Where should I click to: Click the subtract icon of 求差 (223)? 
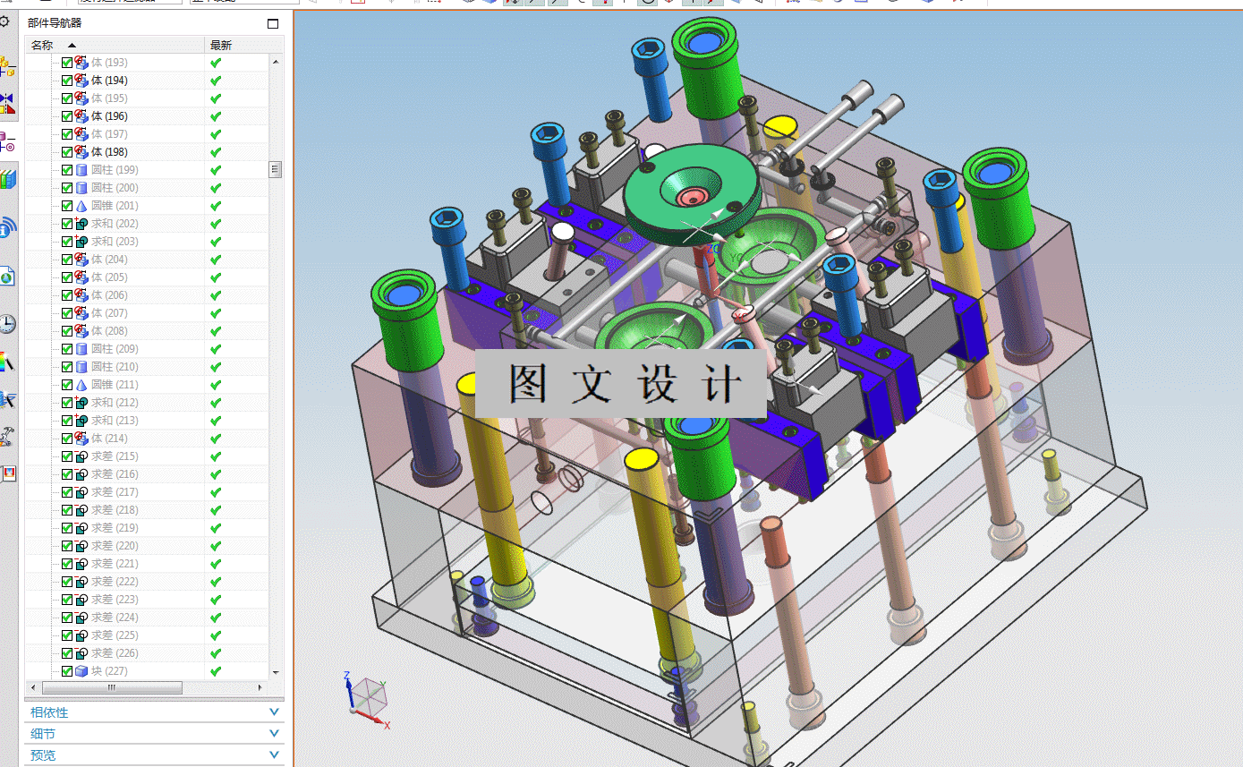click(x=81, y=600)
